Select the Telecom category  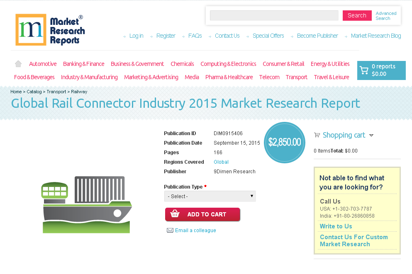[269, 77]
